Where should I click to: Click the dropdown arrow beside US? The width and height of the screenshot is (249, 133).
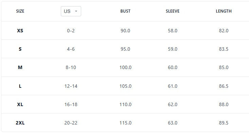click(x=76, y=11)
